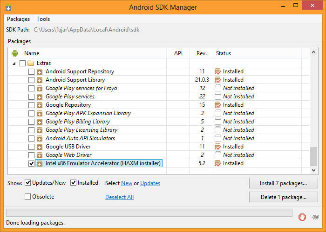Click not-installed status icon for Google Web Driver
This screenshot has height=232, width=326.
(217, 155)
